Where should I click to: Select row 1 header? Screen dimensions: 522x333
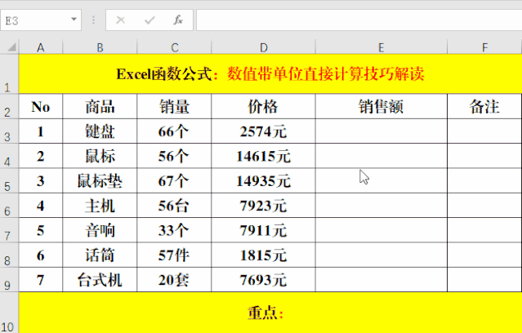tap(9, 73)
